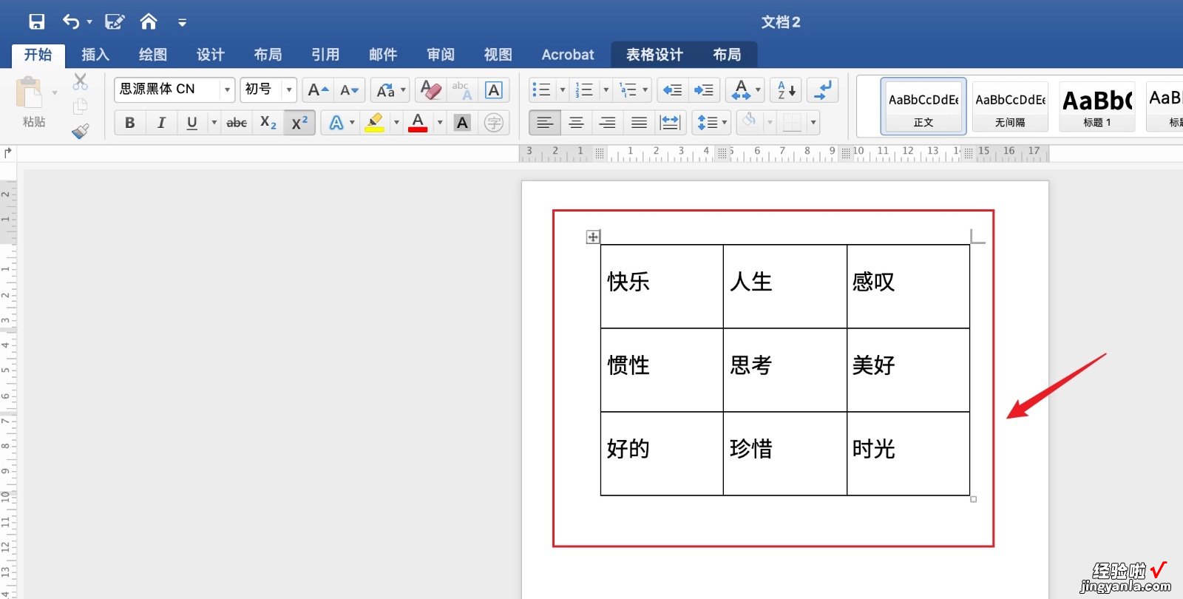Click the Home icon in quick access toolbar
The height and width of the screenshot is (599, 1183).
click(x=149, y=21)
